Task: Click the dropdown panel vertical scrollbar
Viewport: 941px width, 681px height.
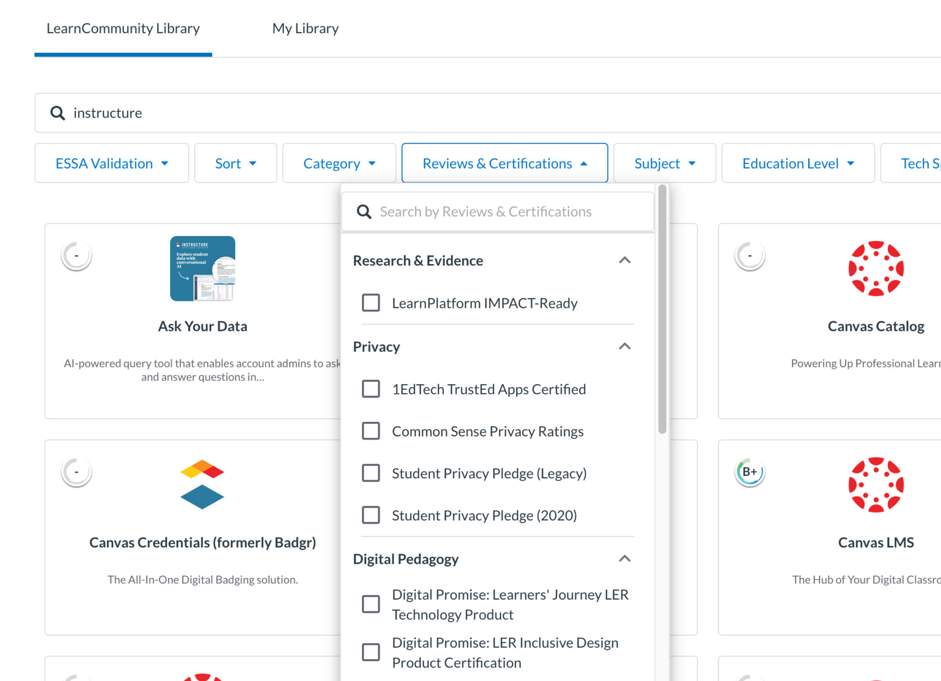Action: pyautogui.click(x=662, y=309)
